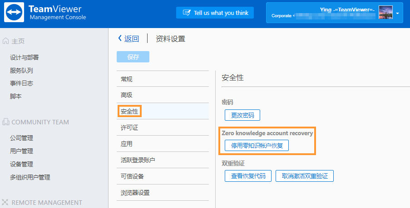Click the Zero knowledge account recovery label
Image resolution: width=410 pixels, height=208 pixels.
click(x=267, y=133)
